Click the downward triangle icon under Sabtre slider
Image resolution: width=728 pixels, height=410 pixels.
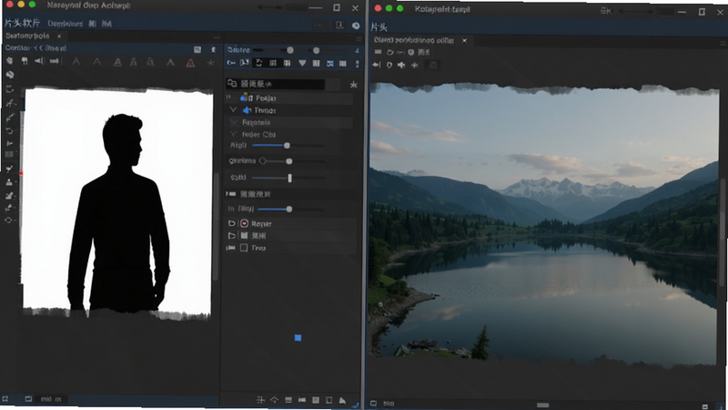pyautogui.click(x=302, y=63)
